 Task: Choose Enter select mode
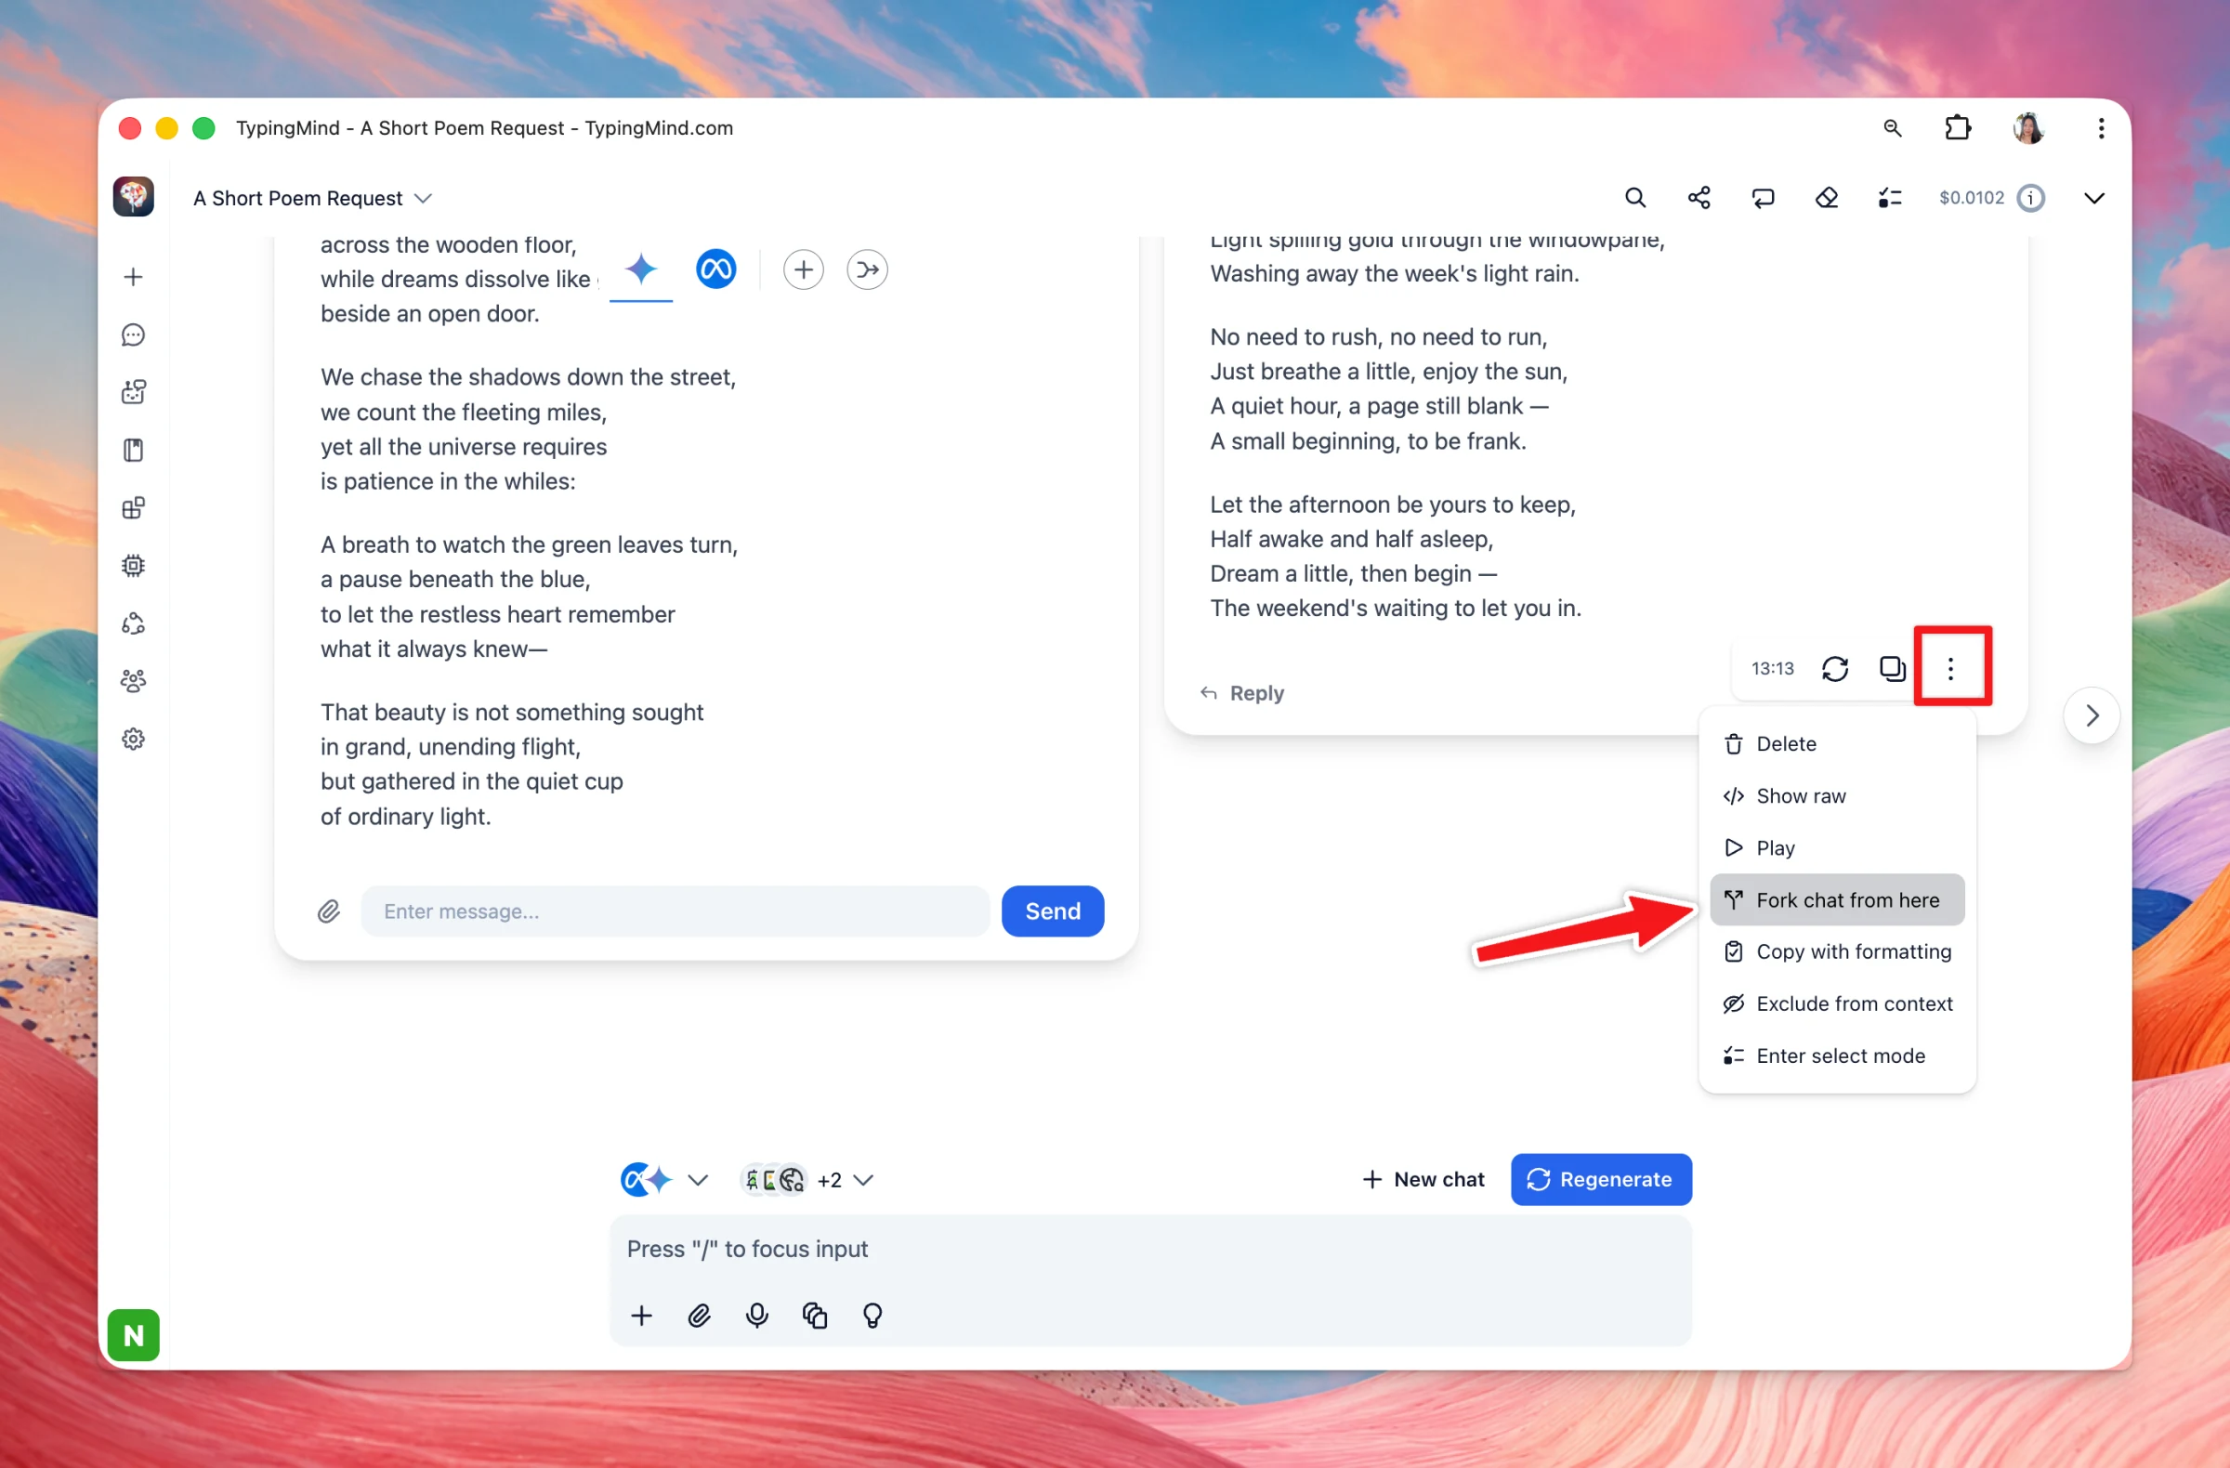point(1836,1055)
